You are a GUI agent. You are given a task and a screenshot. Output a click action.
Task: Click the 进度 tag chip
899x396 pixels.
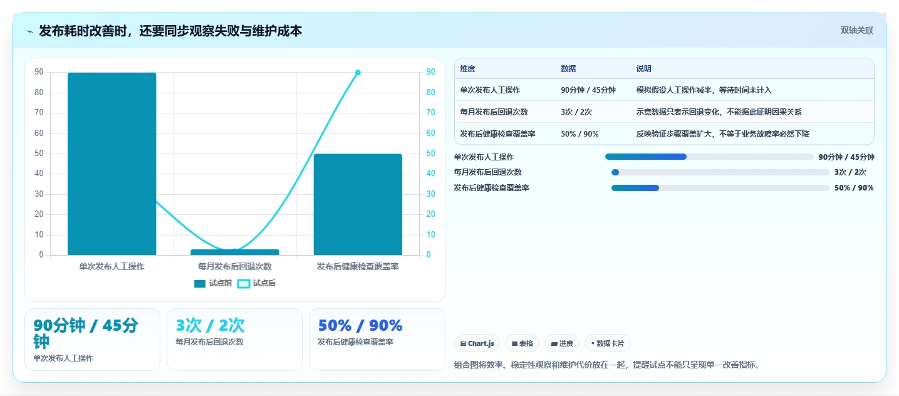562,343
